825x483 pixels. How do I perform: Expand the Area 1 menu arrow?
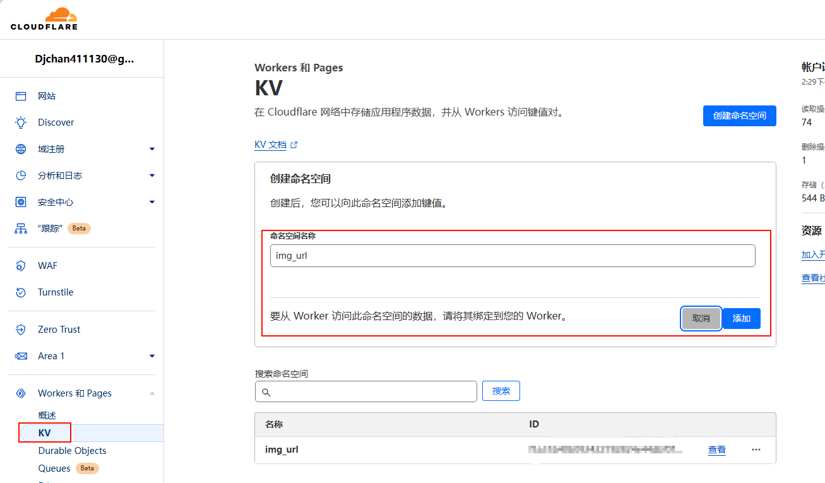pyautogui.click(x=151, y=356)
